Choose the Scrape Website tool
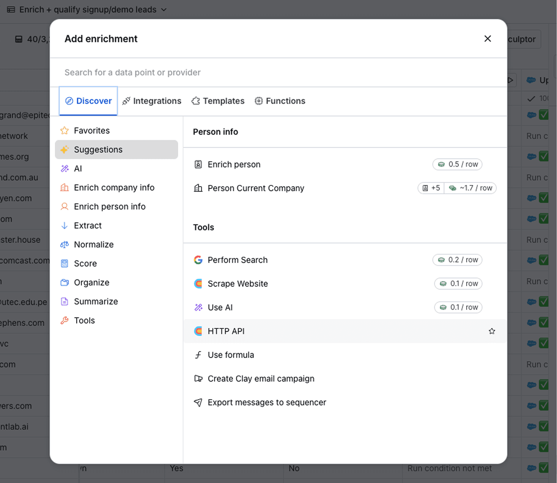Image resolution: width=557 pixels, height=483 pixels. [x=345, y=284]
